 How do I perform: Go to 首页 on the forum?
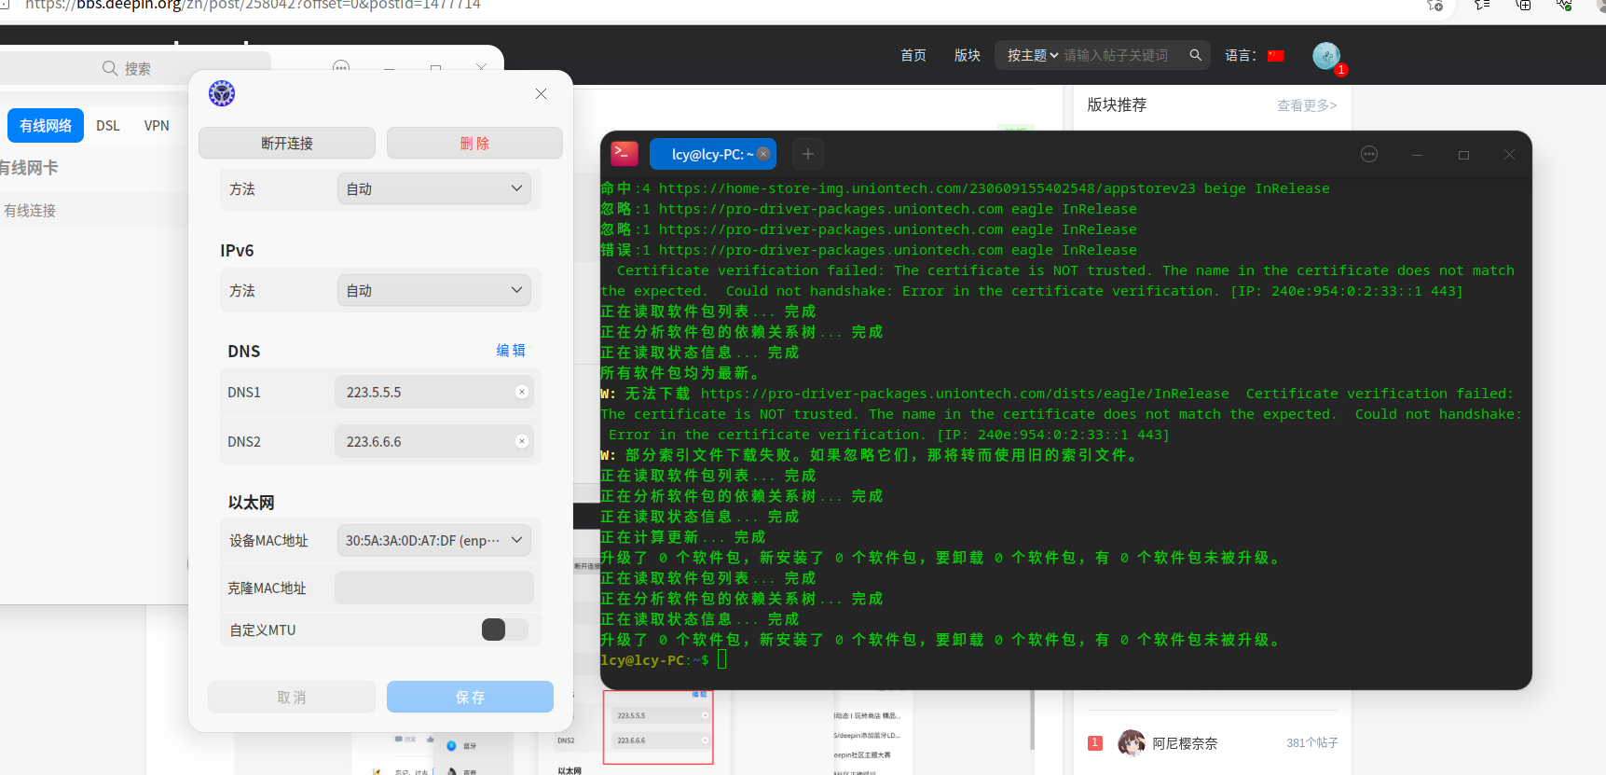tap(913, 55)
